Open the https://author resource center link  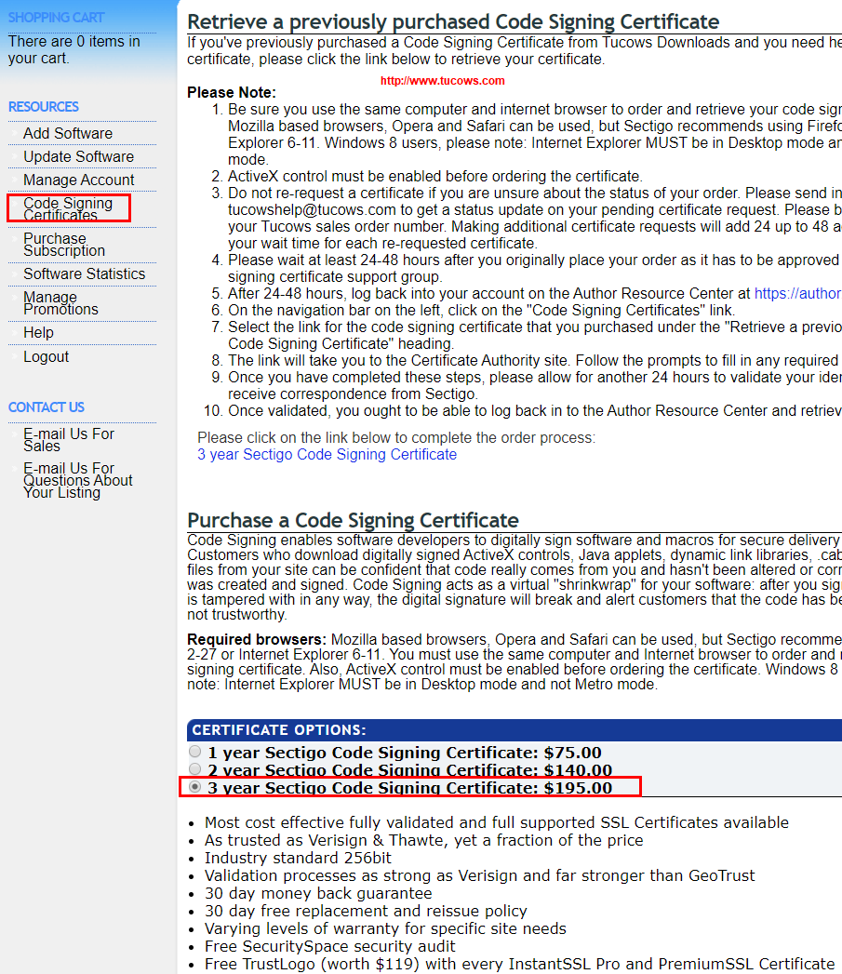(797, 293)
